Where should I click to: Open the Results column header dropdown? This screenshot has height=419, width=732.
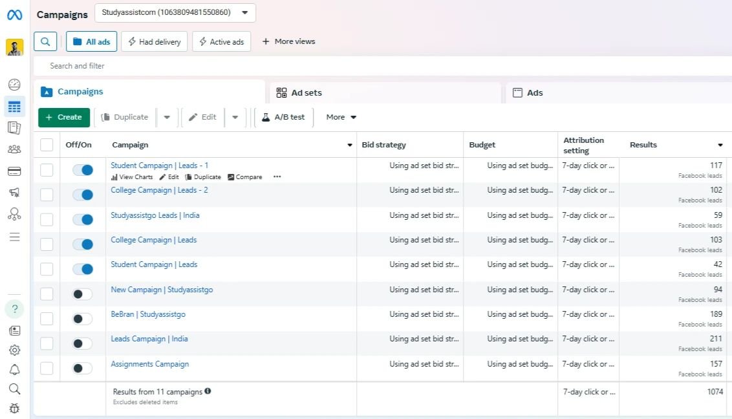click(x=720, y=145)
